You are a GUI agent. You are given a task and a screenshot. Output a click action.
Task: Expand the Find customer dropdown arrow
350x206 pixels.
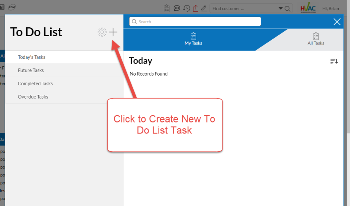[x=281, y=8]
